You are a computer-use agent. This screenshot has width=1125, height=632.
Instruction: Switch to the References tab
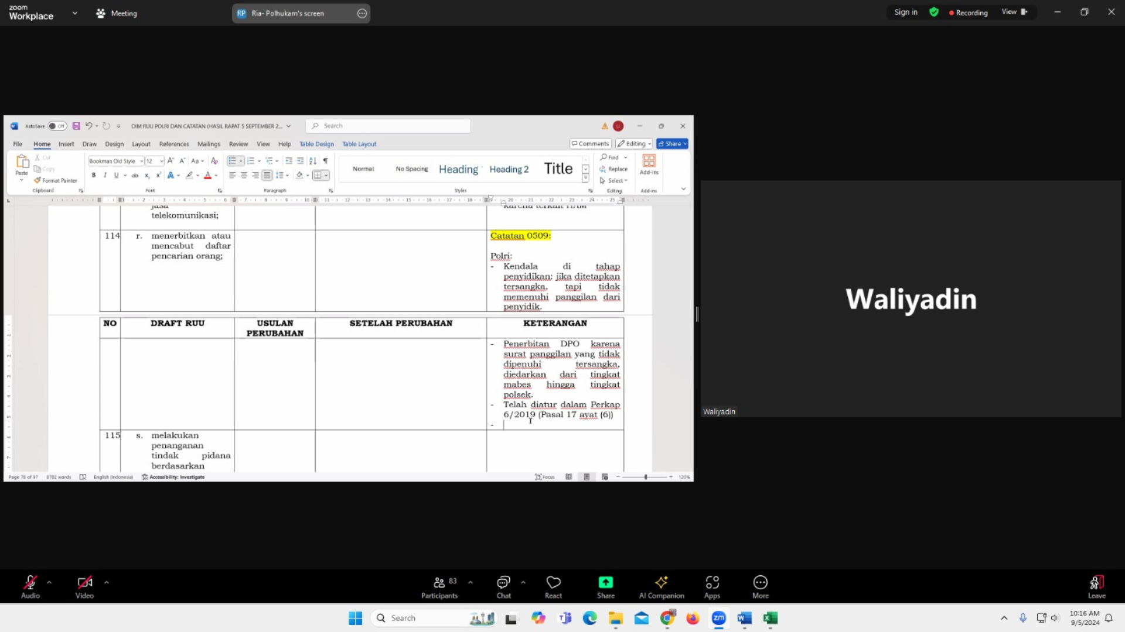pos(174,144)
